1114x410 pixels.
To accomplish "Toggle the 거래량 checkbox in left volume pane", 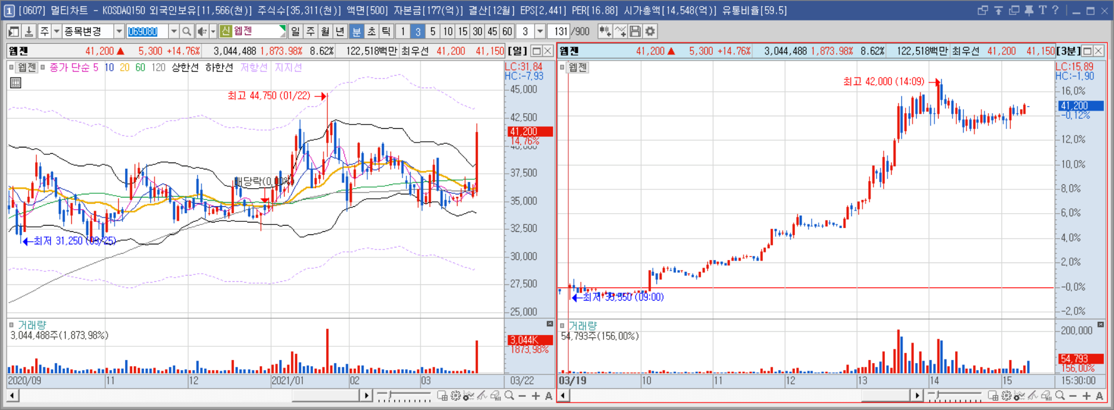I will (x=11, y=325).
